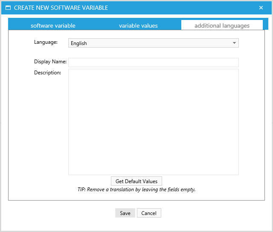Save the new software variable
Viewport: 273px width, 232px height.
tap(125, 213)
